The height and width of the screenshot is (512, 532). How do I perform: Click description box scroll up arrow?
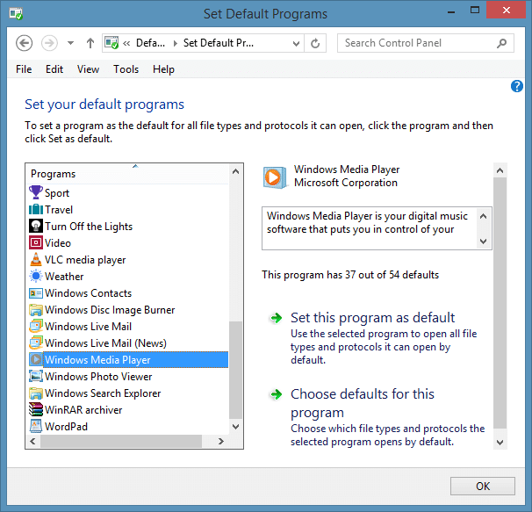pos(483,216)
